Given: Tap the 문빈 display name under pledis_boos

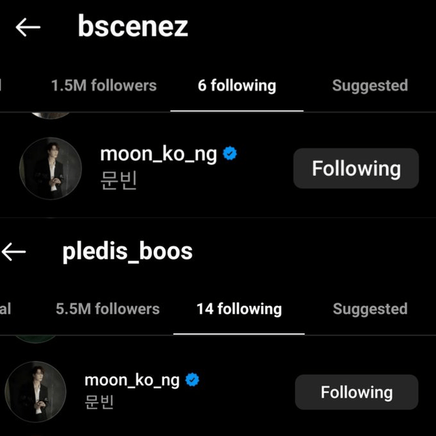Looking at the screenshot, I should click(x=99, y=402).
